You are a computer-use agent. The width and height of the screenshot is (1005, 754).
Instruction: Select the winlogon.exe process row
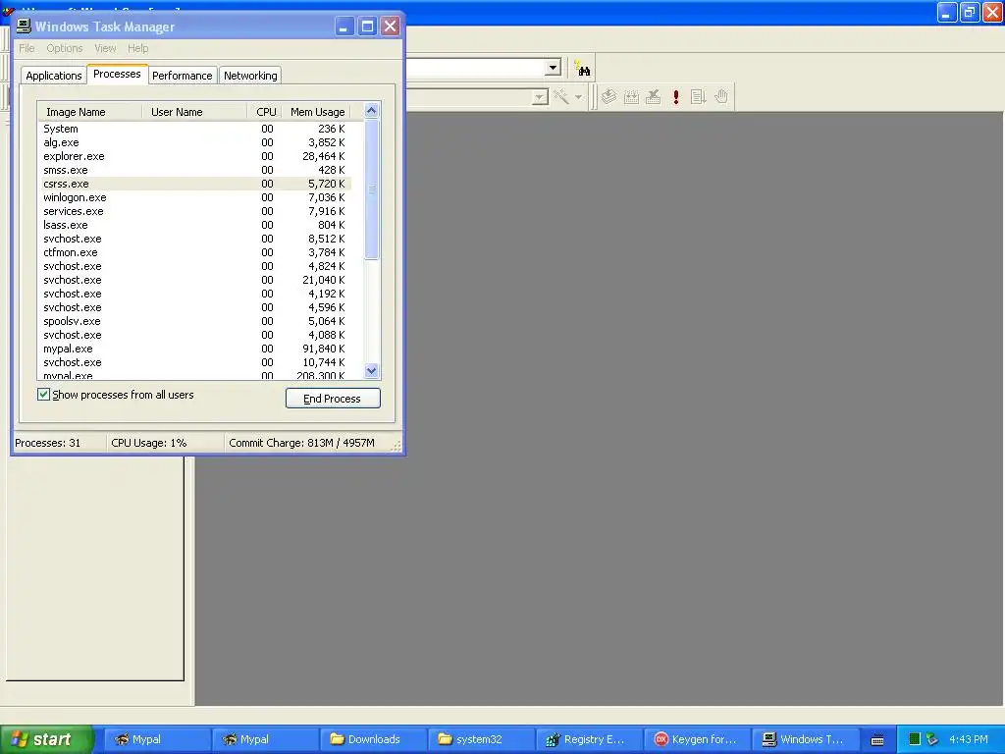click(195, 197)
